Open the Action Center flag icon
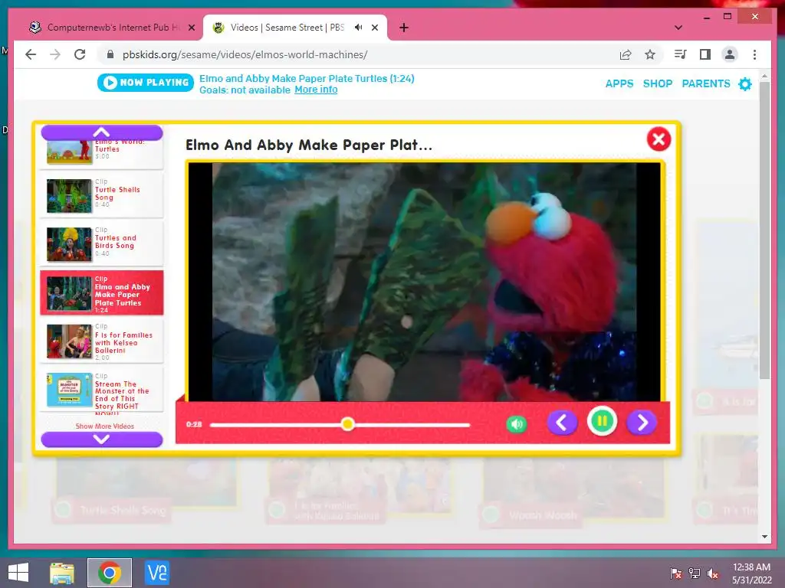 (x=676, y=573)
